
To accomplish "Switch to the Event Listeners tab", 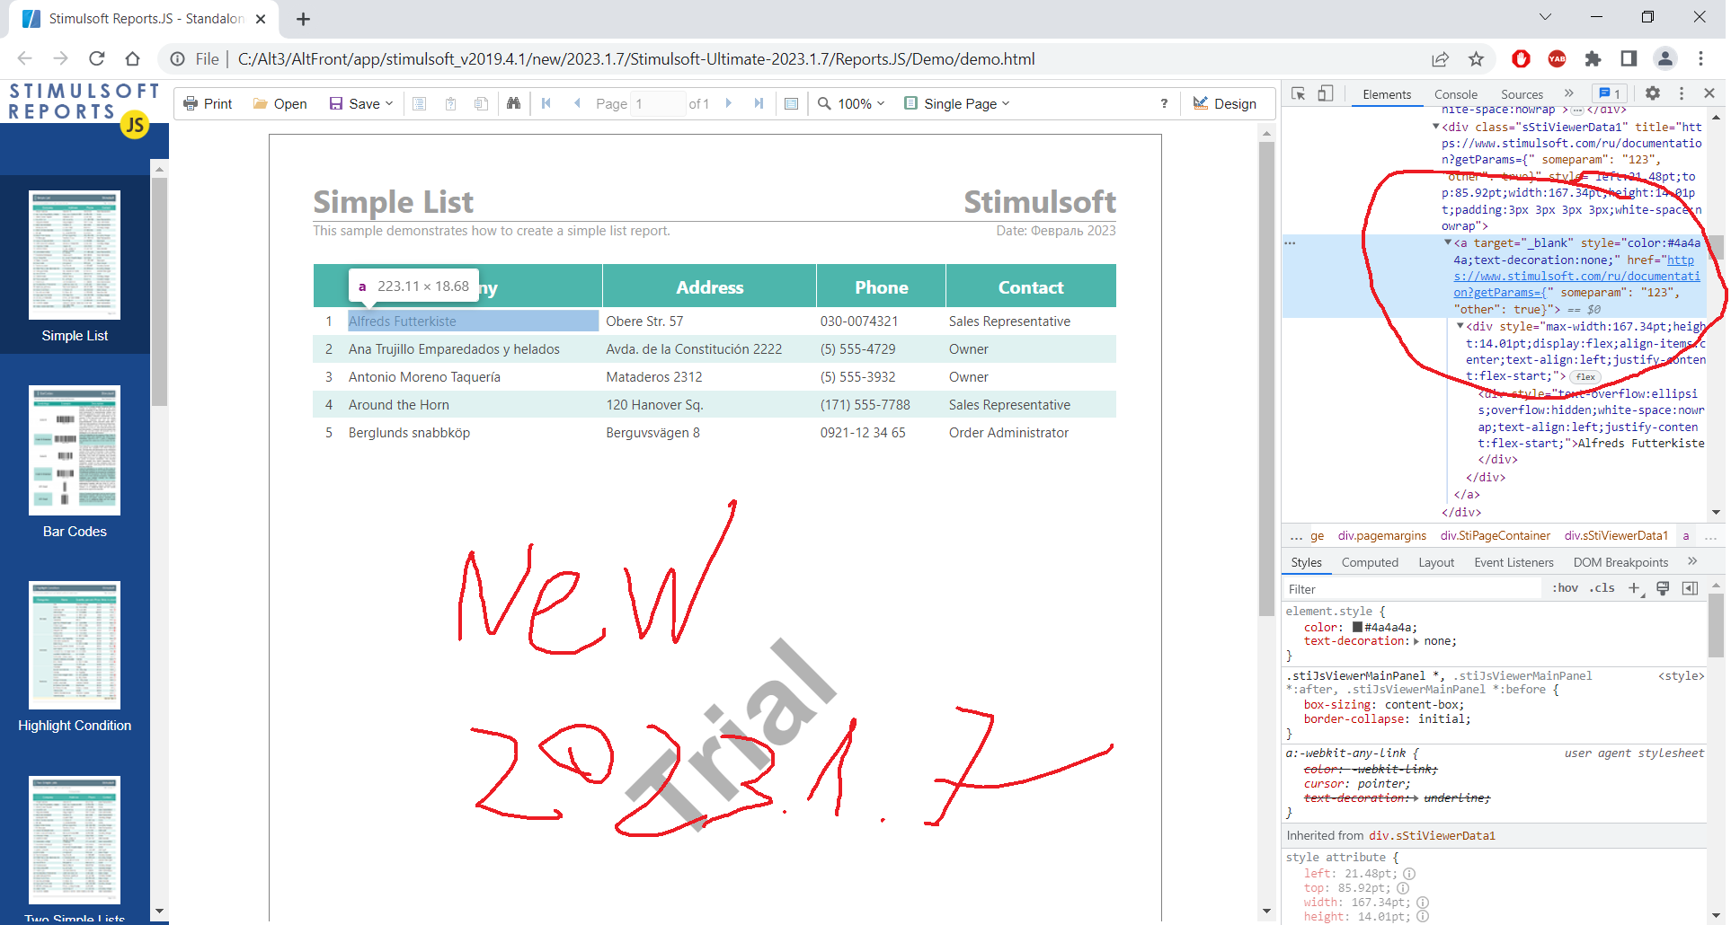I will click(x=1514, y=563).
